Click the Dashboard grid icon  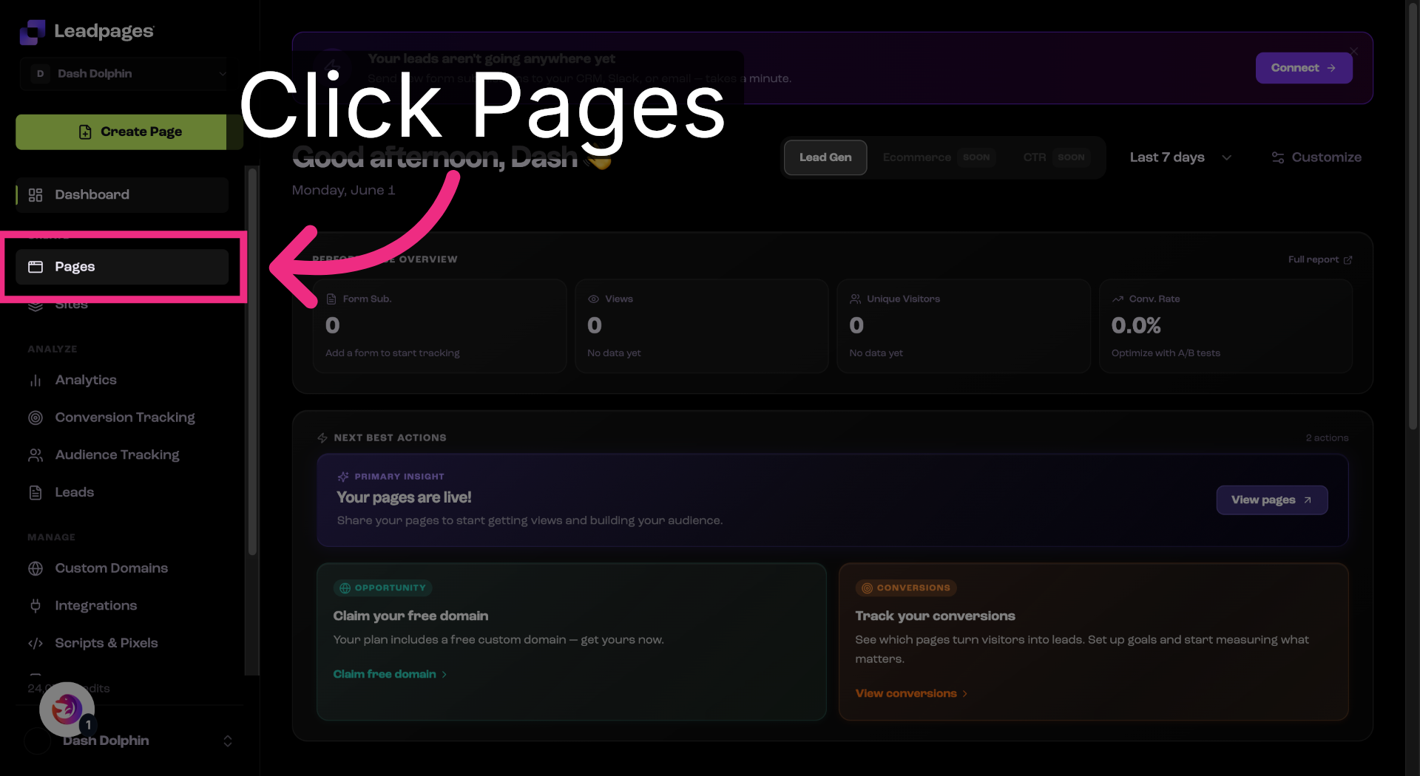point(35,194)
